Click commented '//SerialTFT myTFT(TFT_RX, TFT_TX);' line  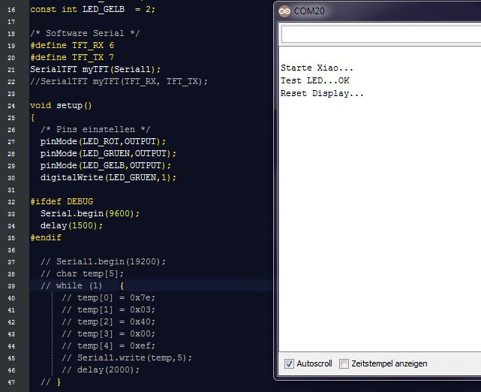click(119, 81)
